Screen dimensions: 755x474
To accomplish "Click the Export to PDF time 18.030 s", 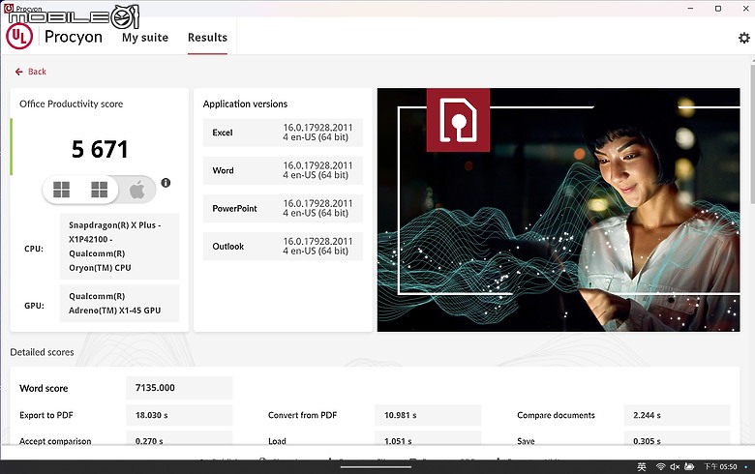I will 179,415.
